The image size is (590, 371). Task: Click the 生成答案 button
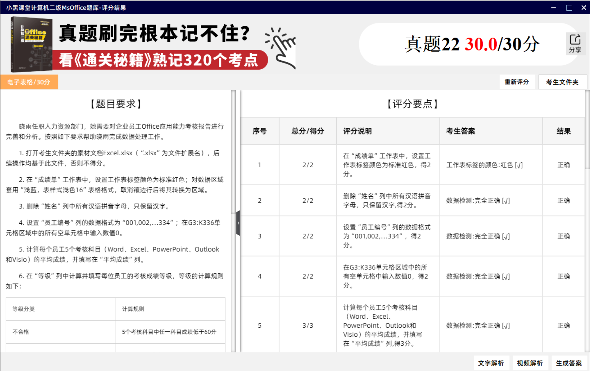click(569, 363)
